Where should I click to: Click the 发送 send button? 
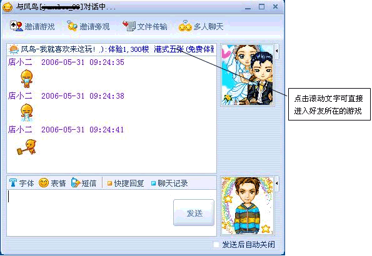click(x=194, y=213)
